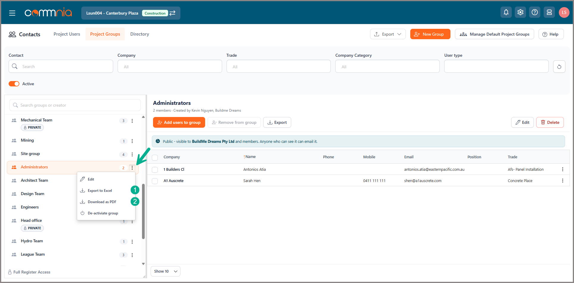Open the server stack icon in header
This screenshot has height=283, width=574.
click(x=549, y=12)
